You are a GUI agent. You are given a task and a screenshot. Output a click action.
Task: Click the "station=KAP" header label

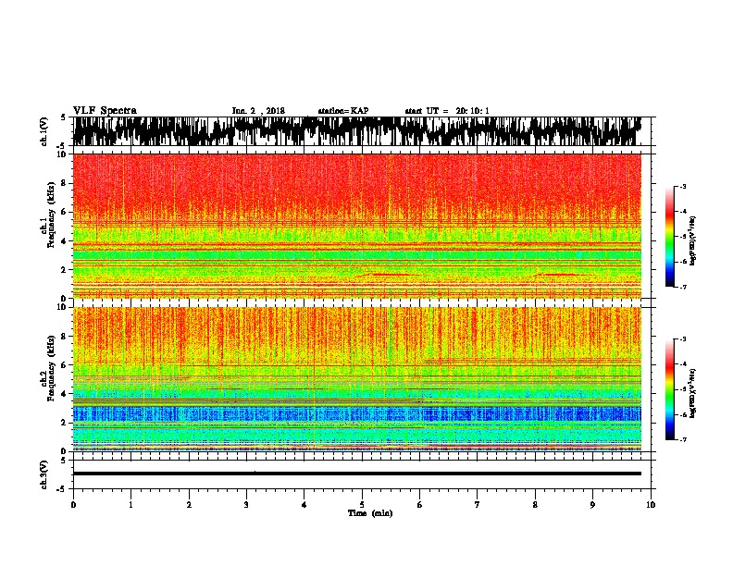point(343,111)
